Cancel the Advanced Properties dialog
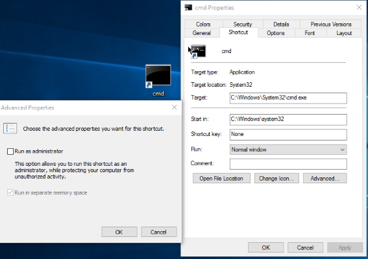Screen dimensions: 368x259 pos(158,232)
